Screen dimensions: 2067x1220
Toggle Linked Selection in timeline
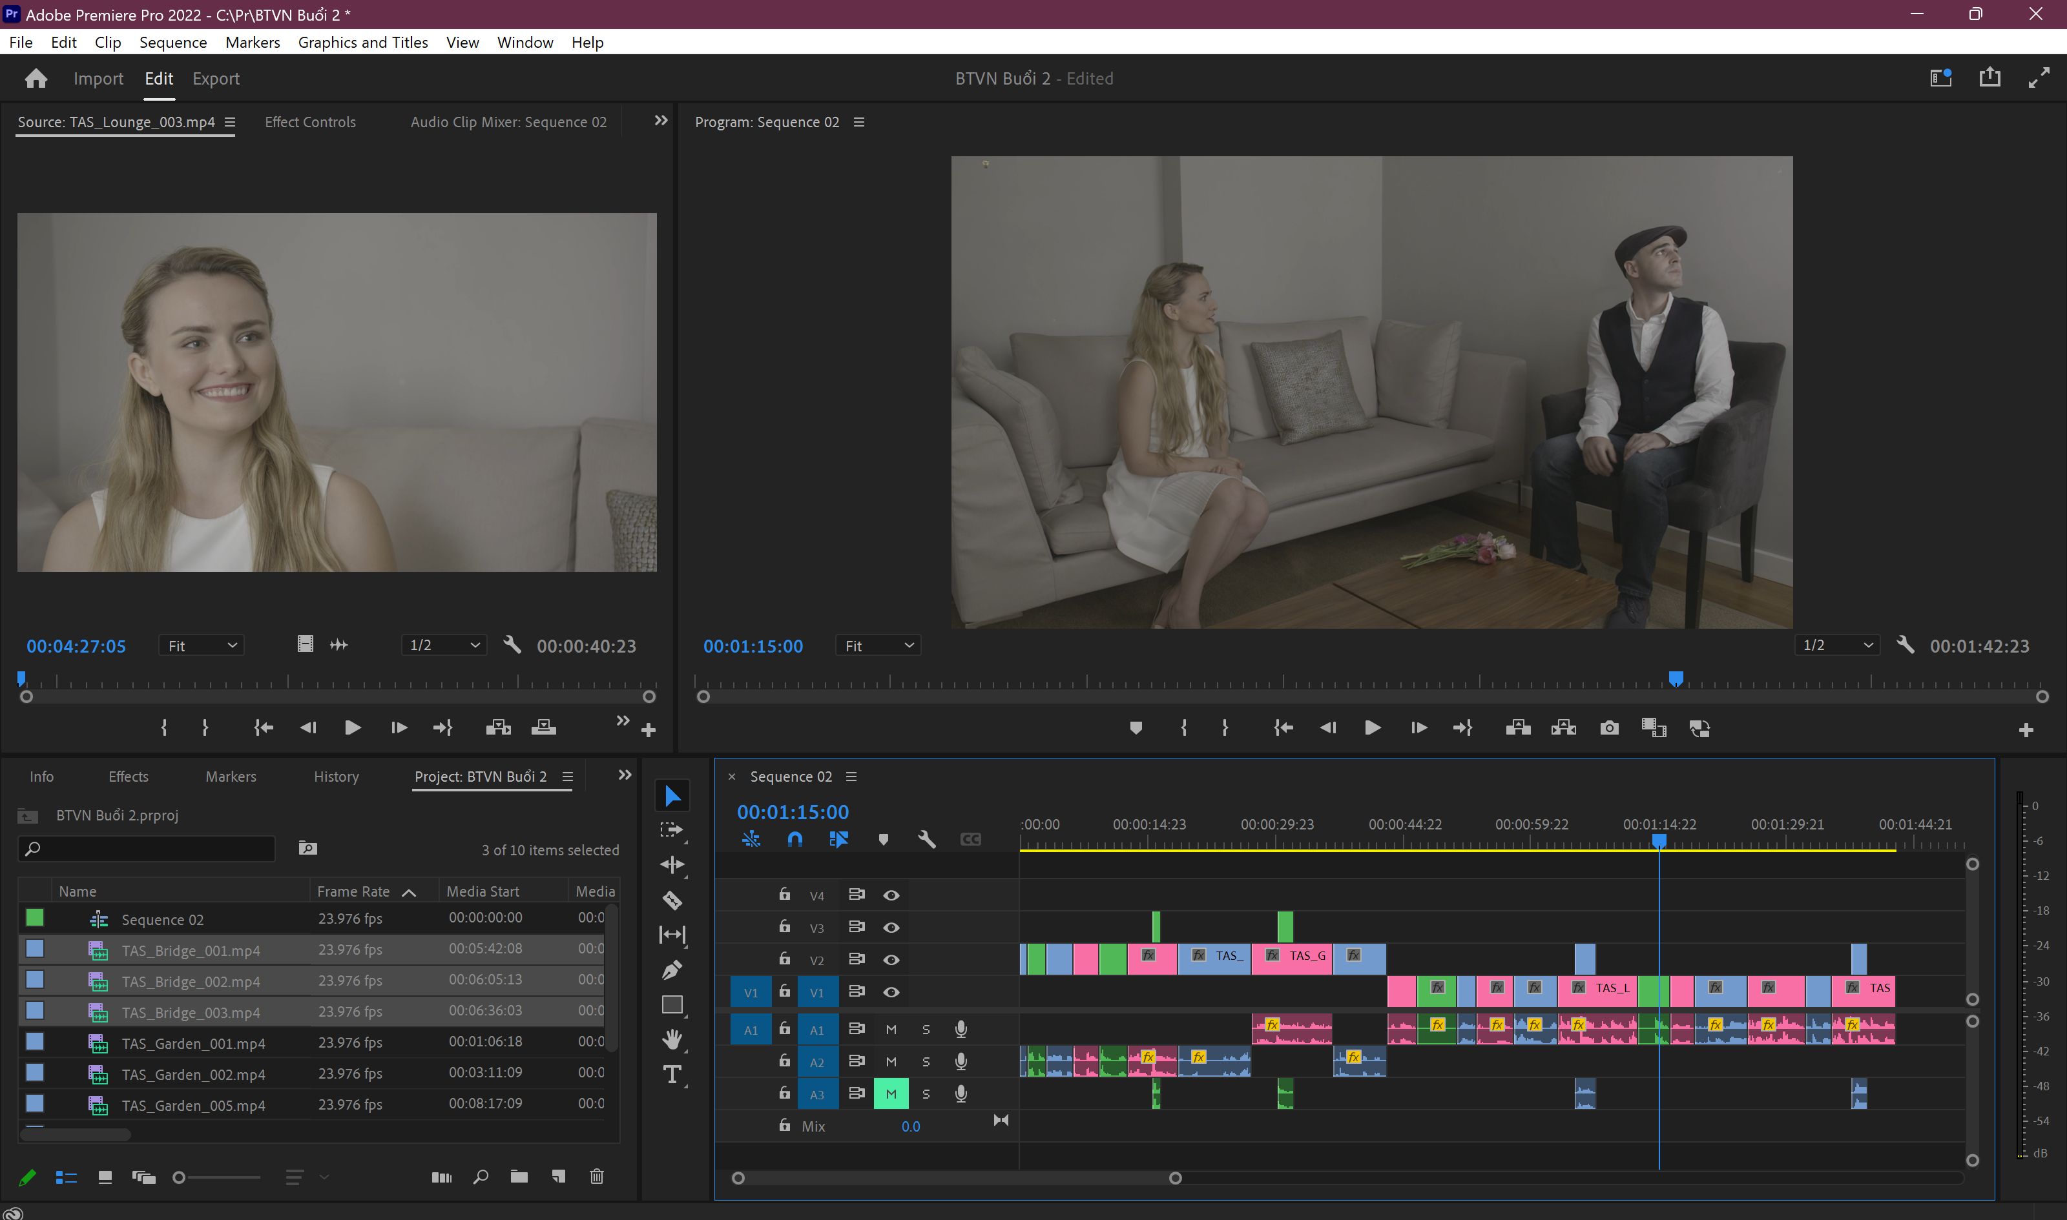pos(839,839)
